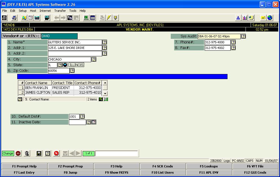Click the light bulb toolbar icon
Viewport: 280px width, 177px height.
[115, 18]
